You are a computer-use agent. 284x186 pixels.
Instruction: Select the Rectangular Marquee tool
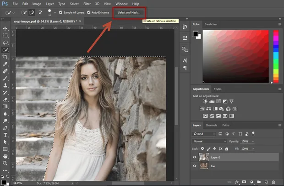coord(5,35)
